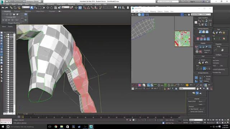The height and width of the screenshot is (129, 230).
Task: Click the Pan hand icon in UV editor
Action: tap(198, 89)
